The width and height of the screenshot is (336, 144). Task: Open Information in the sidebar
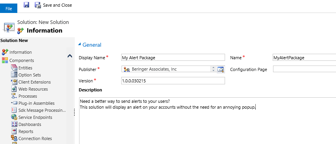[20, 52]
